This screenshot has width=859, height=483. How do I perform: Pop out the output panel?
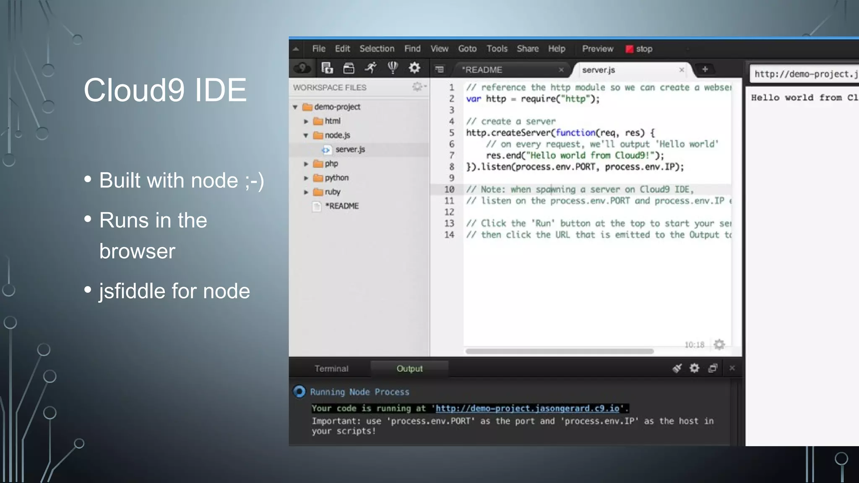[713, 368]
